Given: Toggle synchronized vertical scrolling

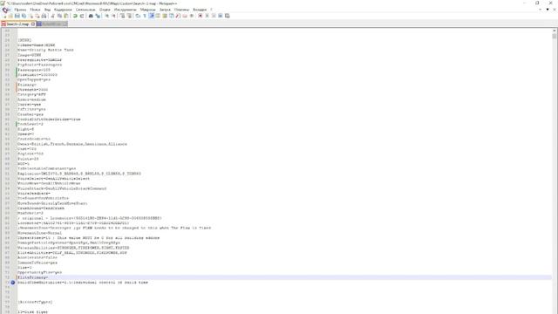Looking at the screenshot, I should (123, 16).
